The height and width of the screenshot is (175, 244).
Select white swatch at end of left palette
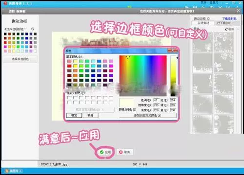point(35,51)
